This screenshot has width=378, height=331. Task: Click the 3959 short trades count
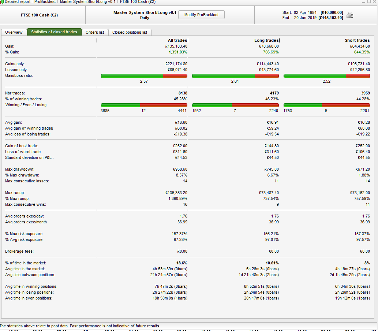(x=366, y=93)
